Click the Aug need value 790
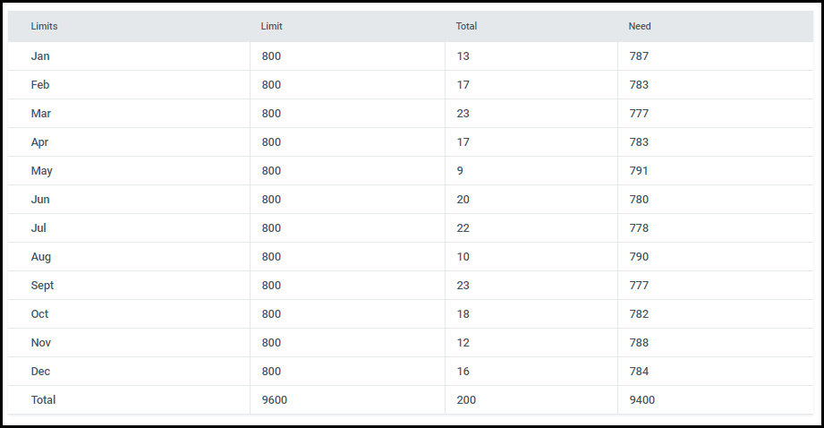 click(639, 257)
